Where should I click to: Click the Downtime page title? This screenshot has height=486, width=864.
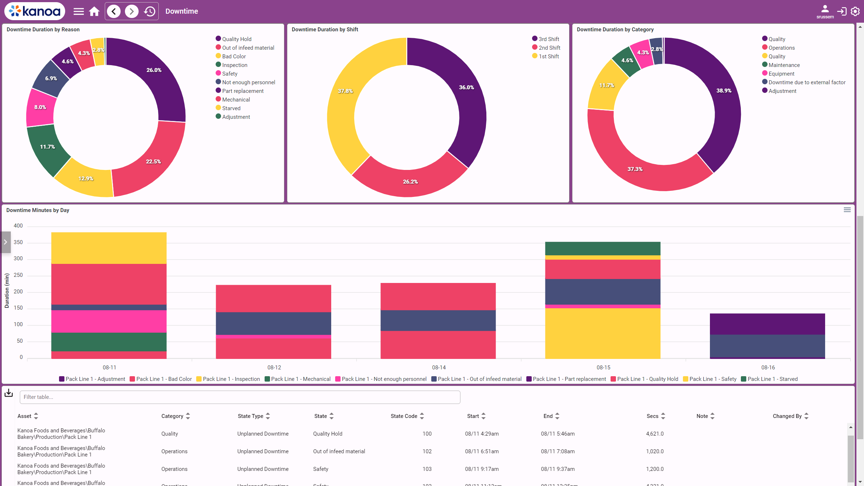tap(182, 11)
